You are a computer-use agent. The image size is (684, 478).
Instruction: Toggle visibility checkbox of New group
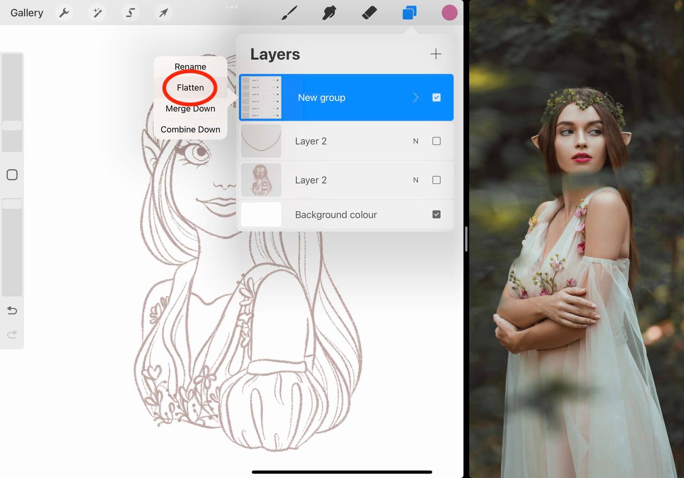(x=436, y=97)
